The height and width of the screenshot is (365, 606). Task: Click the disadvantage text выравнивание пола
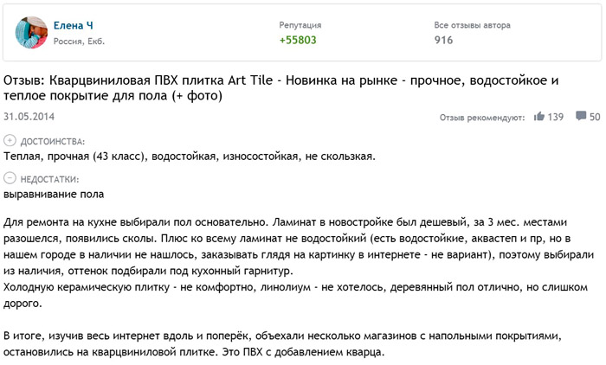coord(48,195)
